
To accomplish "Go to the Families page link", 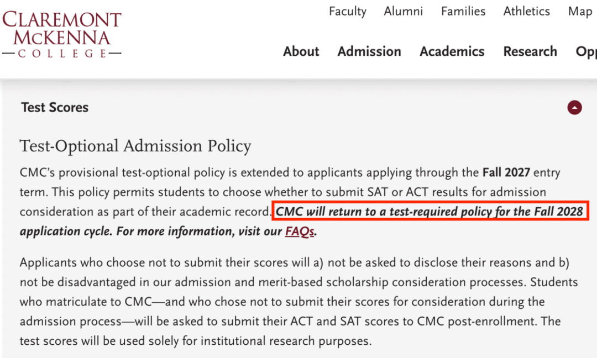I will [463, 12].
